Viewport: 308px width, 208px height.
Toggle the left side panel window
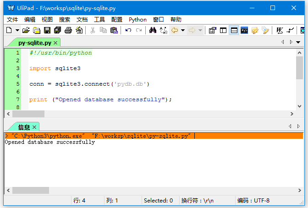point(223,30)
